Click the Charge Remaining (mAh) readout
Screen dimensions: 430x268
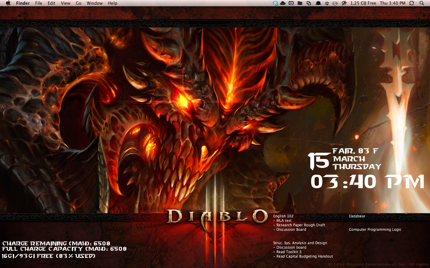(x=56, y=244)
